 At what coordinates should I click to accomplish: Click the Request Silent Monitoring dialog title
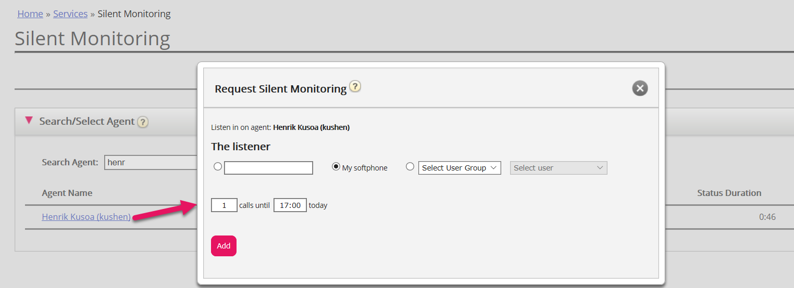pyautogui.click(x=280, y=89)
